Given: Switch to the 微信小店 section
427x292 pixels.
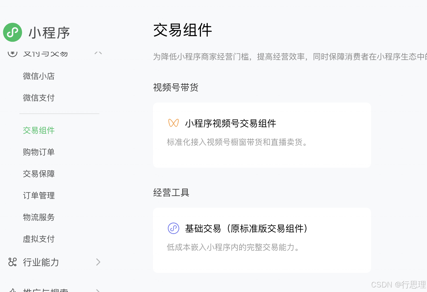Looking at the screenshot, I should coord(39,76).
